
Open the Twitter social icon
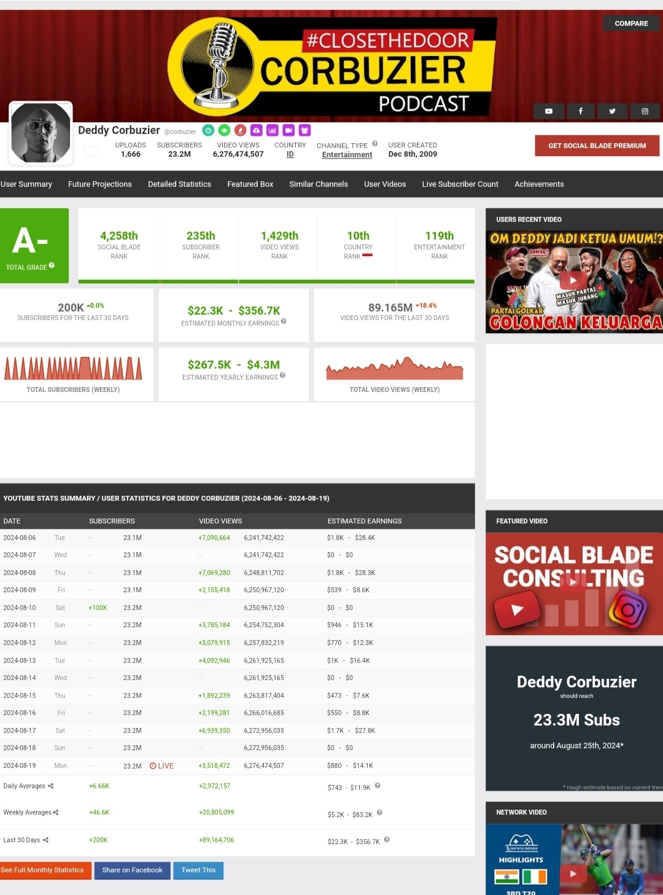pos(612,111)
